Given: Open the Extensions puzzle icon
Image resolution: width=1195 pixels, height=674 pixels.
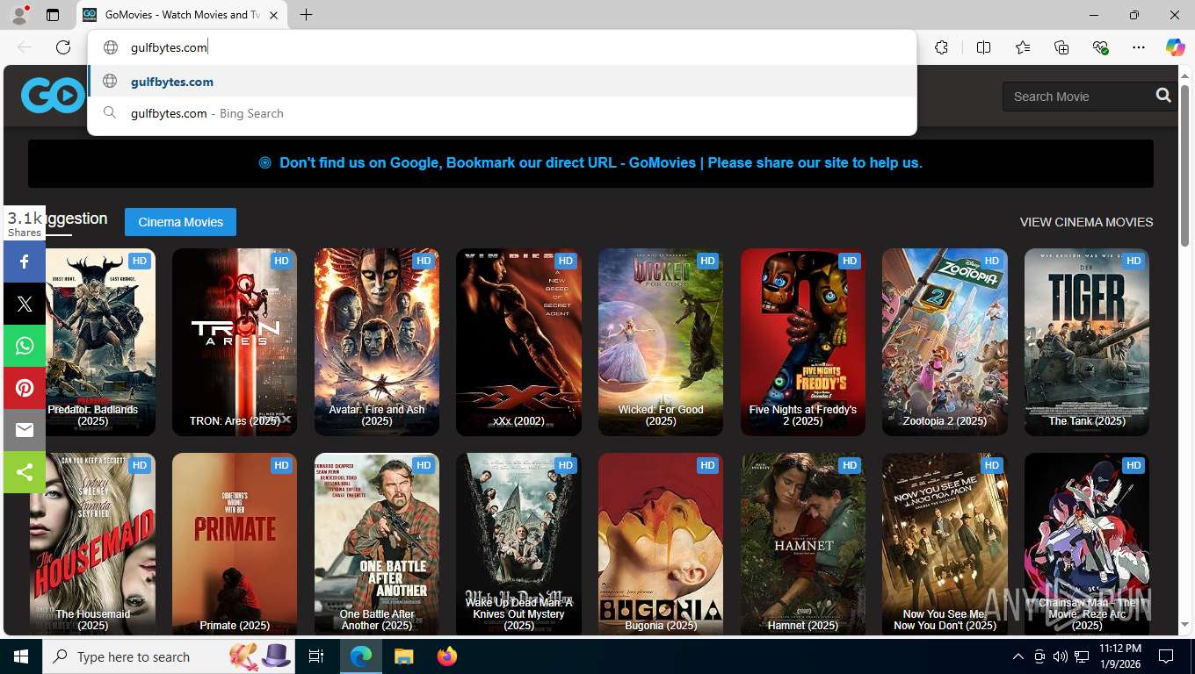Looking at the screenshot, I should (942, 47).
